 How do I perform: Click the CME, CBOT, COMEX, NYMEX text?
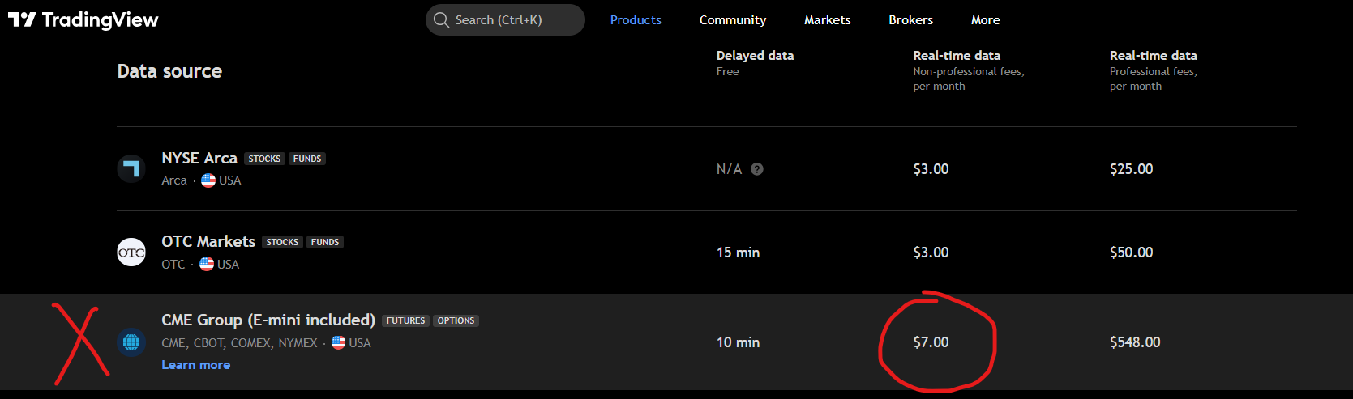(239, 343)
